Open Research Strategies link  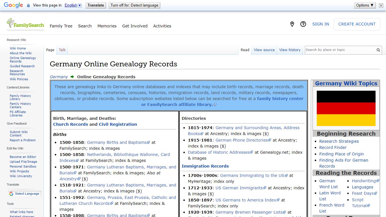[339, 141]
